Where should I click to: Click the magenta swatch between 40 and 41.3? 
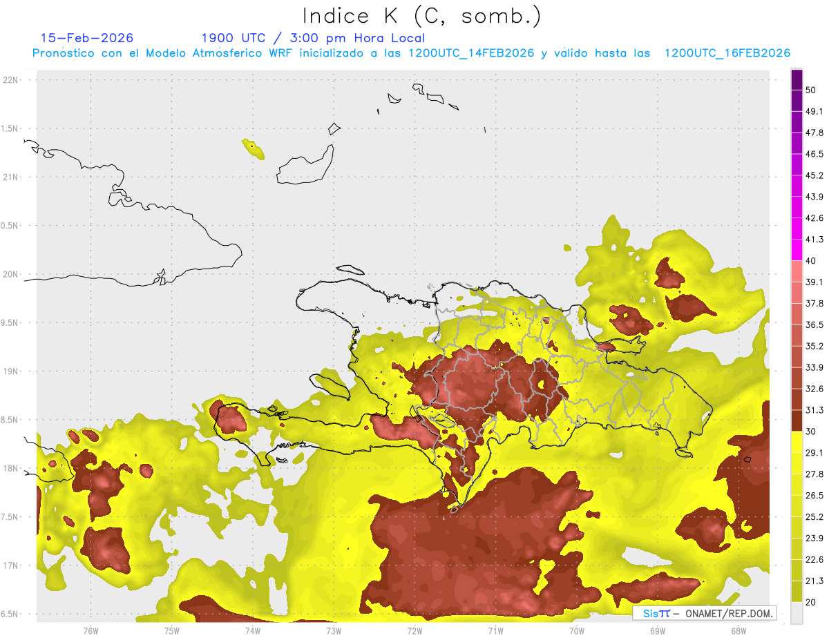point(797,250)
